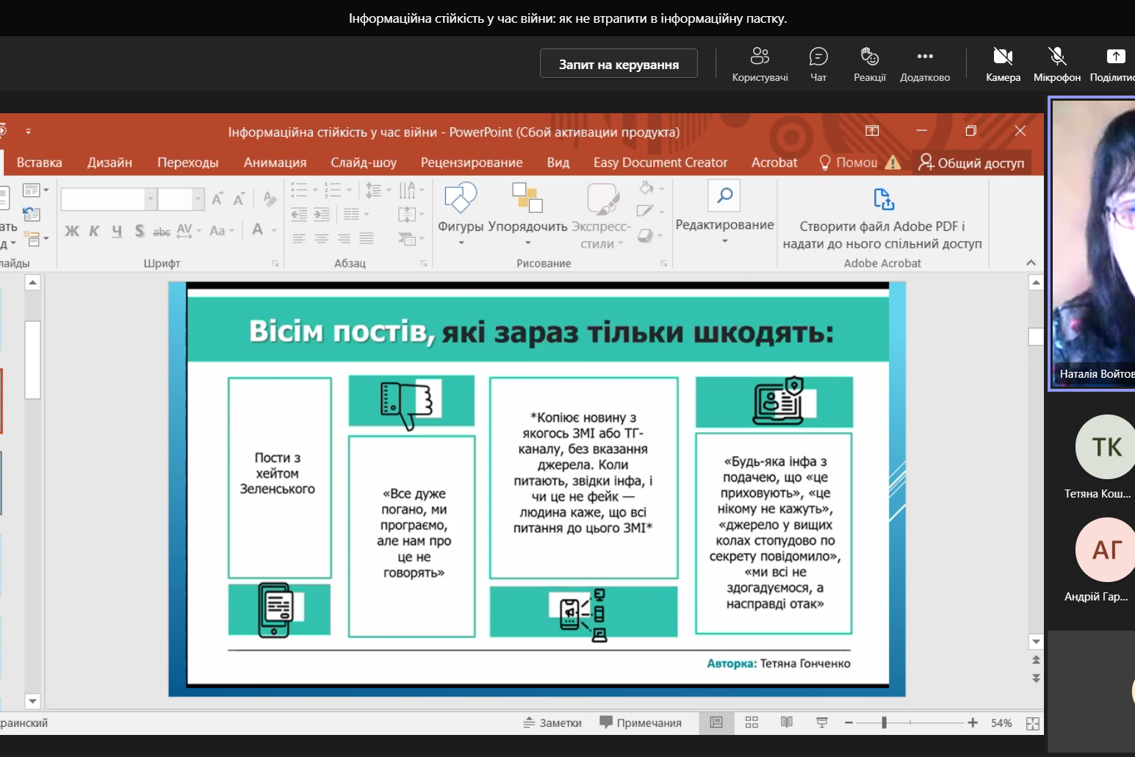Screen dimensions: 1135x757
Task: Click the Запит на керування button
Action: tap(619, 64)
